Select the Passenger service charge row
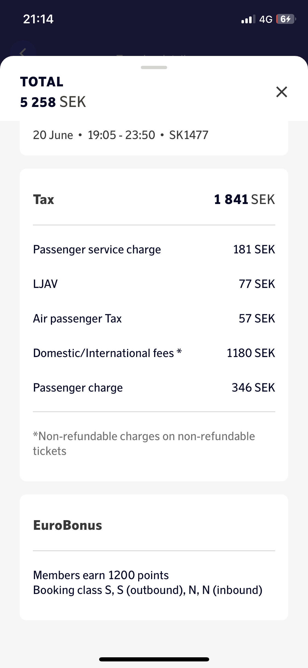Screen dimensions: 308x668 tap(154, 250)
